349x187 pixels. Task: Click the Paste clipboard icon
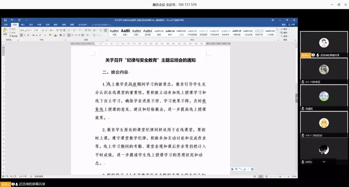[x=5, y=31]
